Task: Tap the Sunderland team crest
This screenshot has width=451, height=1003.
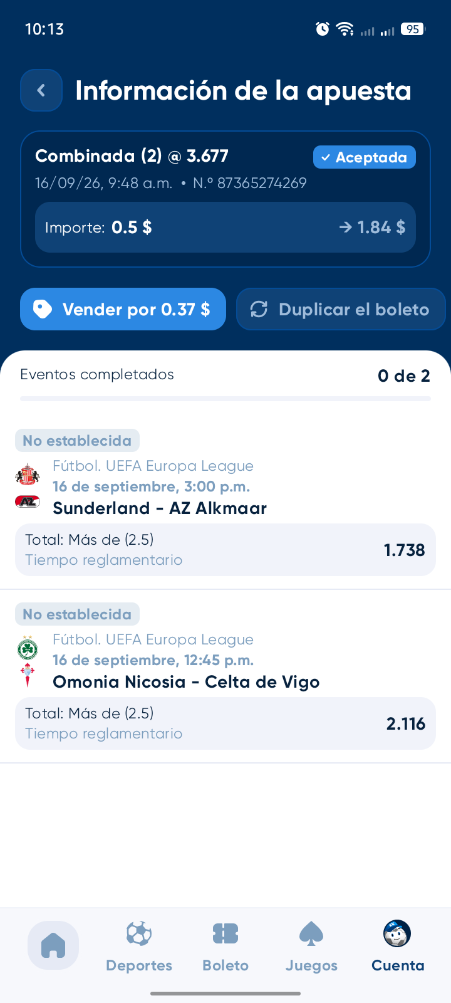Action: (28, 475)
